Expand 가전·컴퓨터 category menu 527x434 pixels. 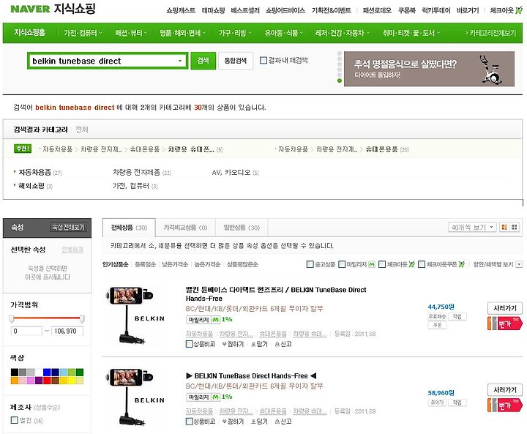pyautogui.click(x=83, y=33)
